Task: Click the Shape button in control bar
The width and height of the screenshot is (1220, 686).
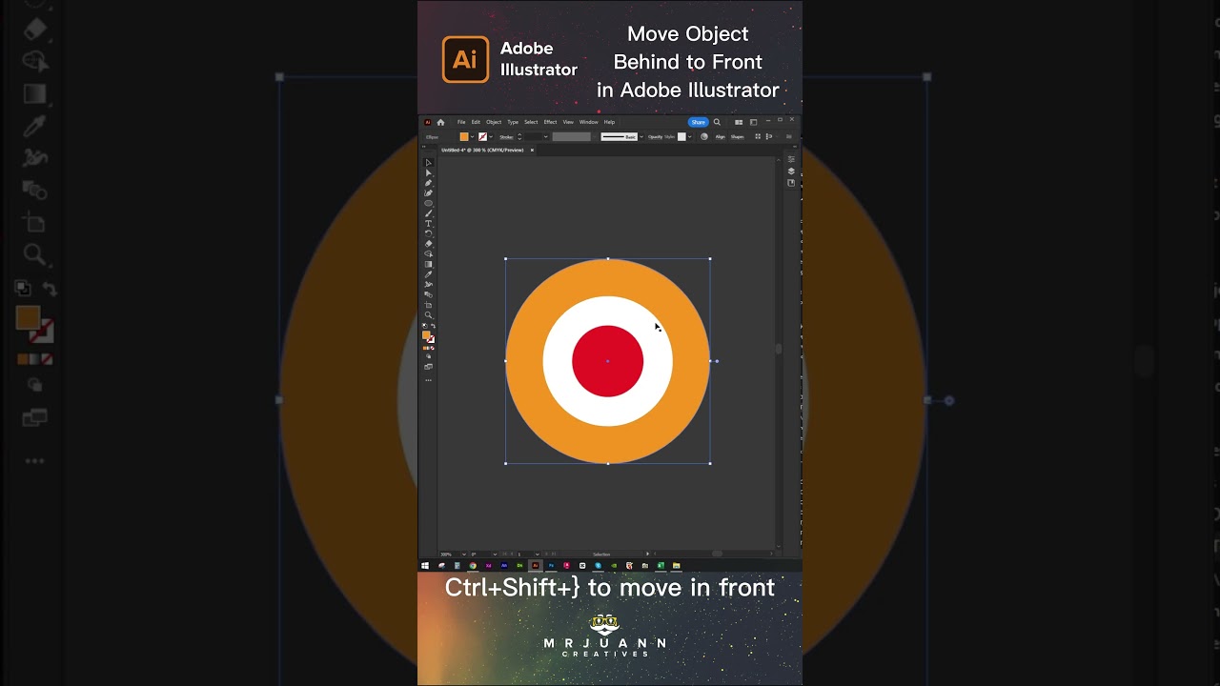Action: point(738,137)
